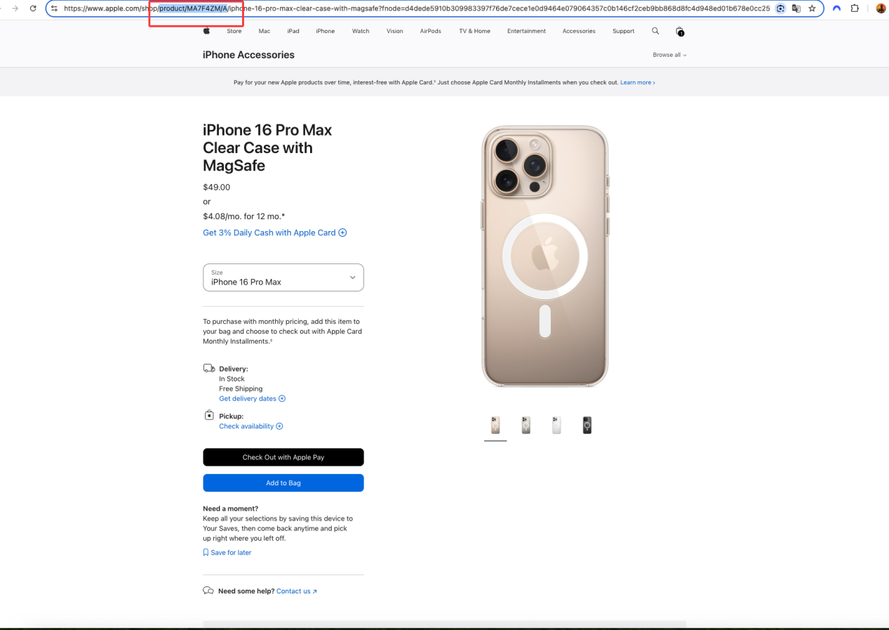Screen dimensions: 889x630
Task: Open the Size dropdown showing iPhone 16 Pro Max
Action: pos(283,277)
